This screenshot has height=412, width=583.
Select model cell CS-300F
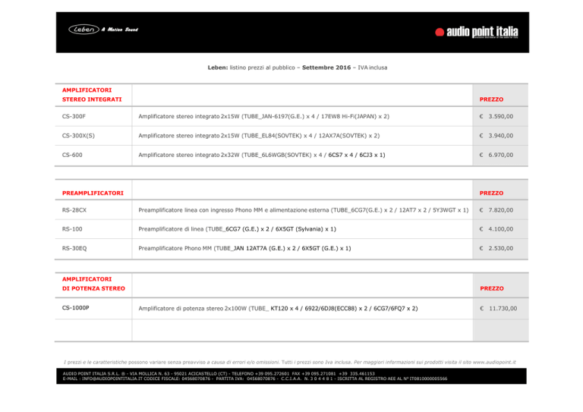tap(74, 116)
